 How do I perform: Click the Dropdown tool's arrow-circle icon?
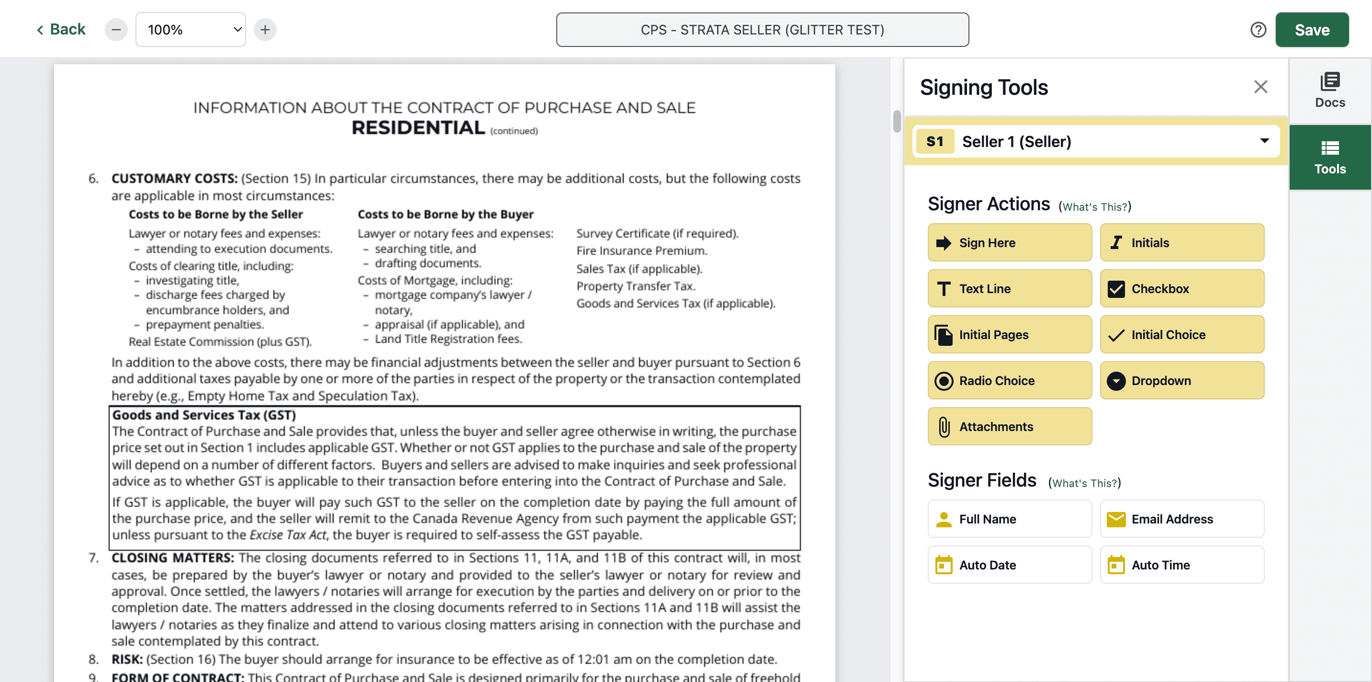tap(1116, 381)
